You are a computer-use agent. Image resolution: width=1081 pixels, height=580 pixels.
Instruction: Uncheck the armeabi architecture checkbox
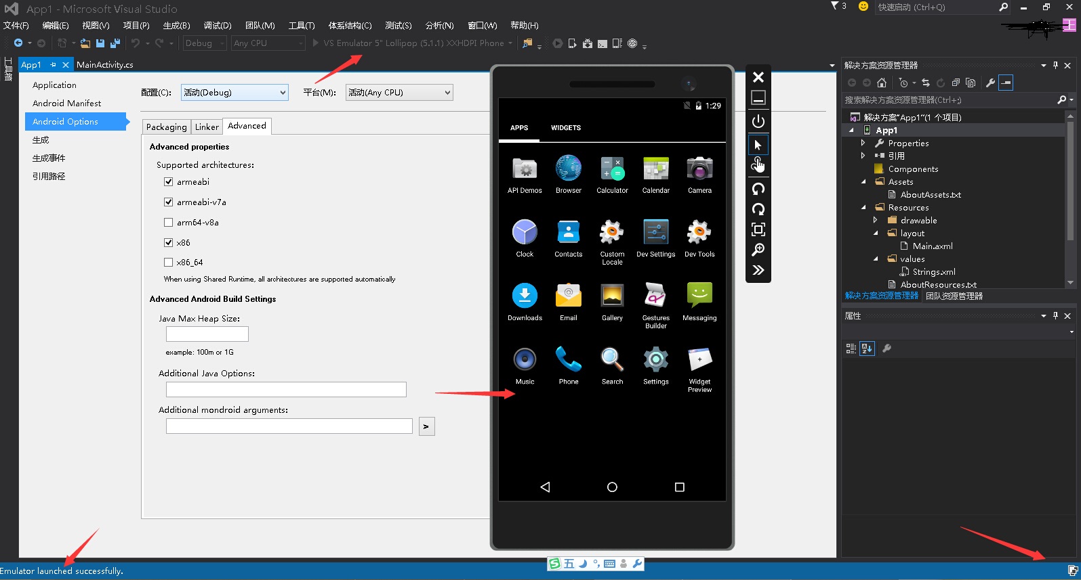[x=168, y=182]
